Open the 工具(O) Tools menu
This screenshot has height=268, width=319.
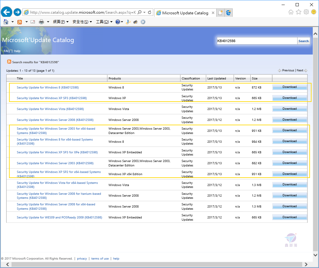pos(104,22)
